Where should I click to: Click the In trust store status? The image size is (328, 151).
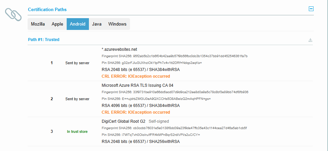point(77,131)
